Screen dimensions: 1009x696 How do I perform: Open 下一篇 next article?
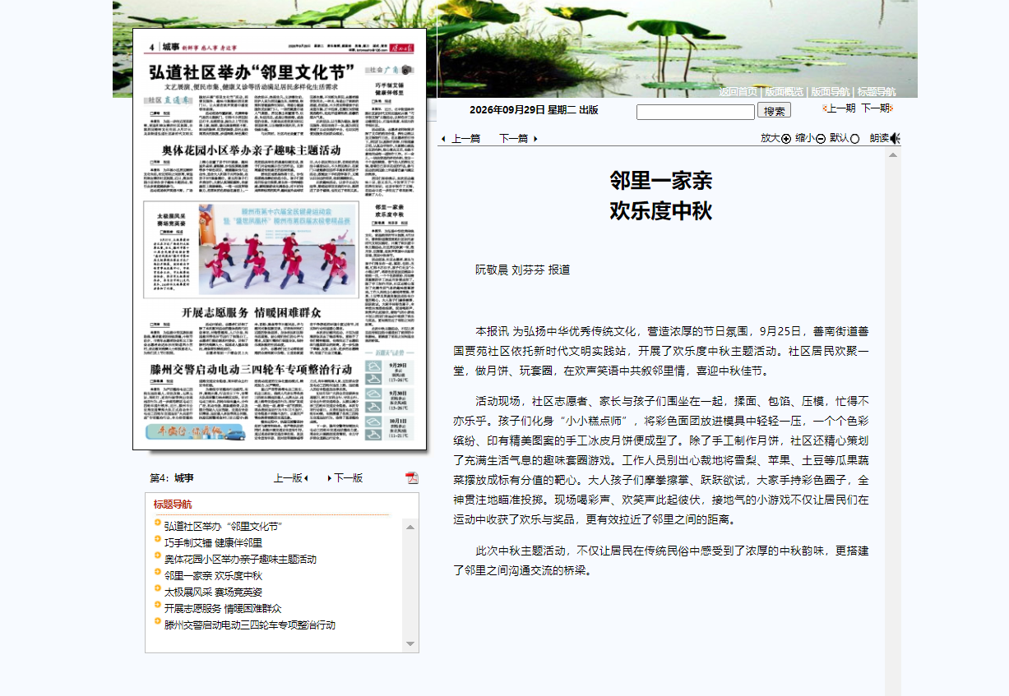point(513,139)
